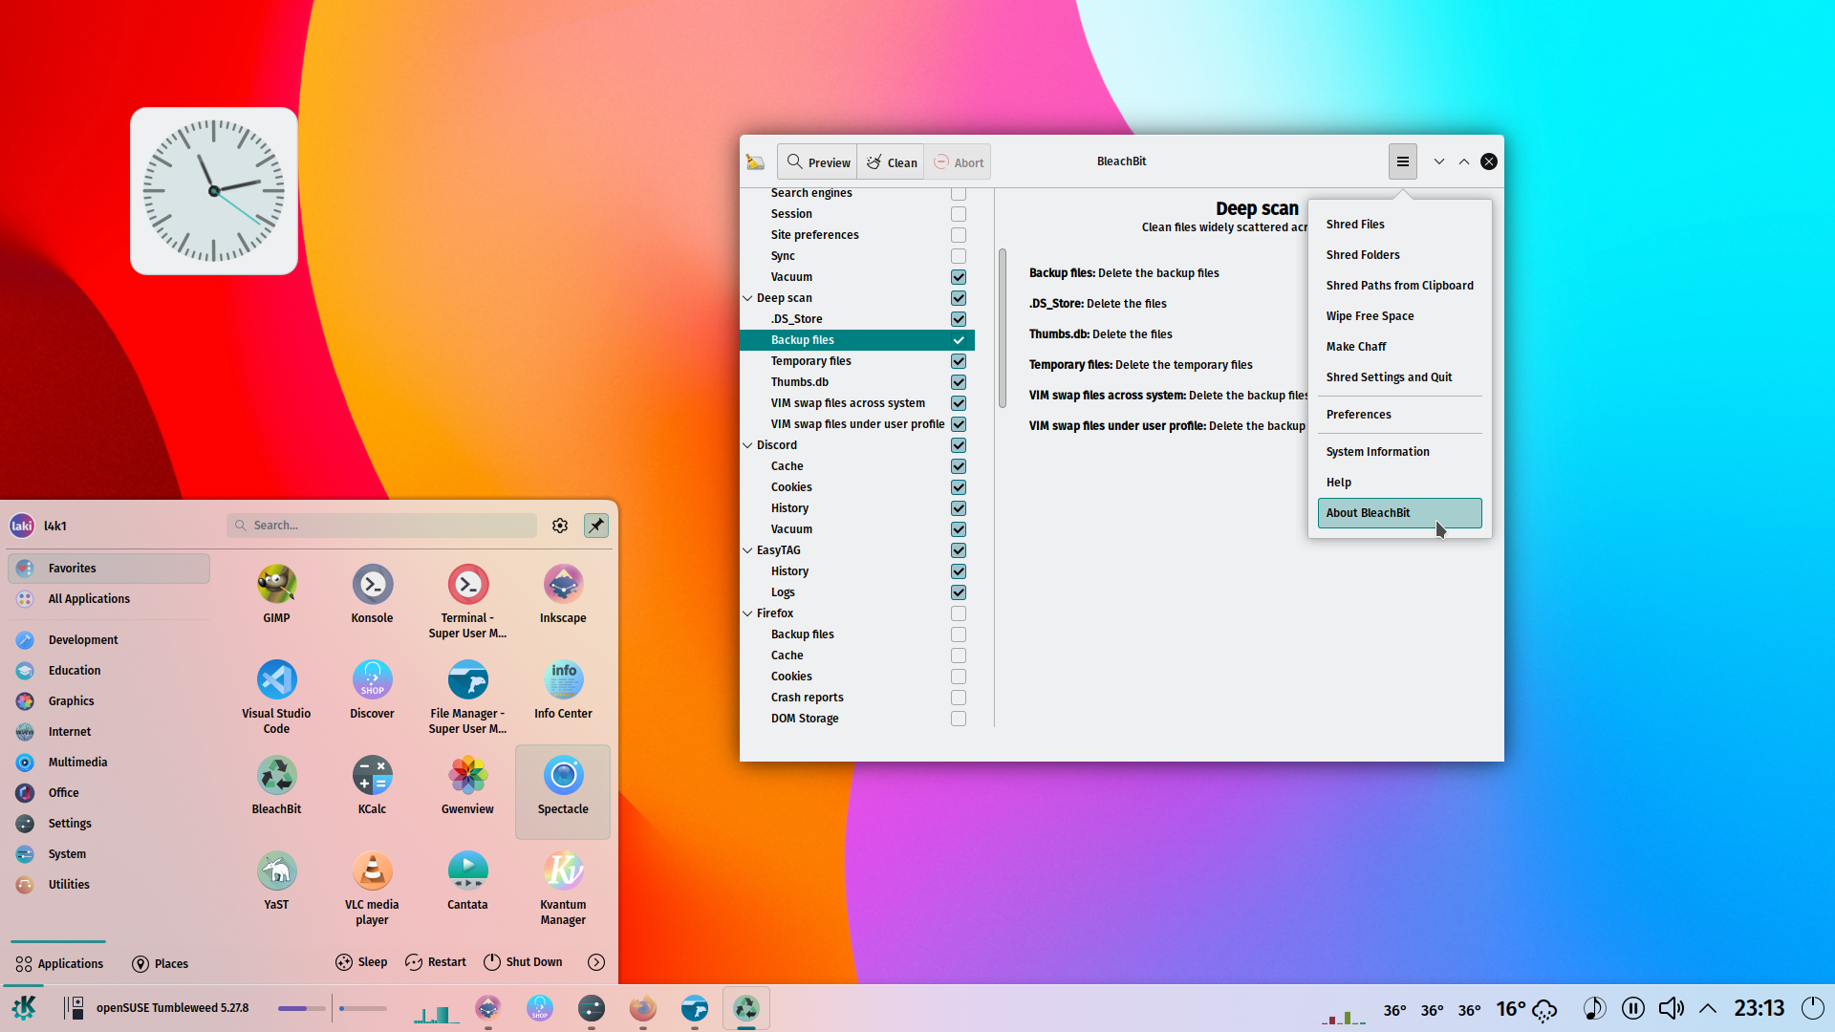Screen dimensions: 1835x1032
Task: Open launcher settings via the gear icon
Action: click(560, 526)
